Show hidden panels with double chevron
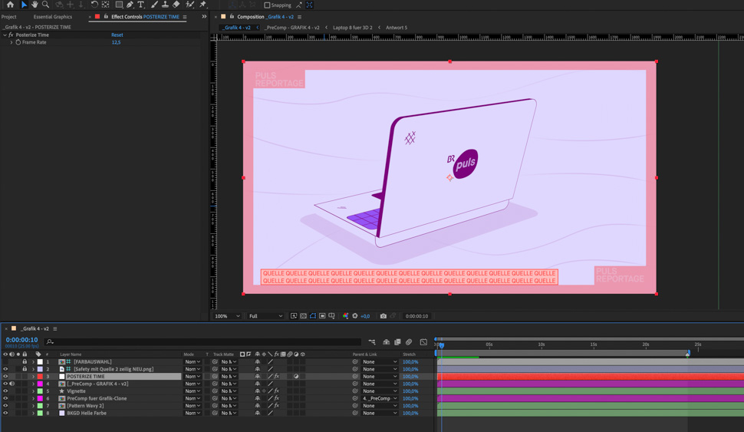This screenshot has height=432, width=744. coord(204,17)
